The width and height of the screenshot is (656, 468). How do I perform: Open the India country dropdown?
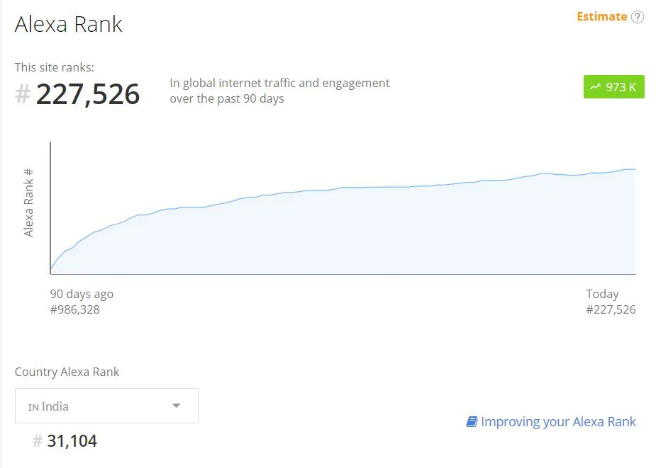106,406
